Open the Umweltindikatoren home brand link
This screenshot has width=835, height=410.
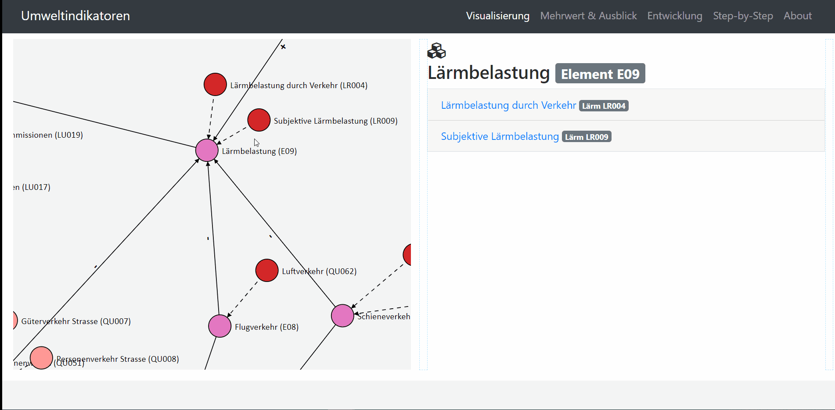[x=76, y=16]
